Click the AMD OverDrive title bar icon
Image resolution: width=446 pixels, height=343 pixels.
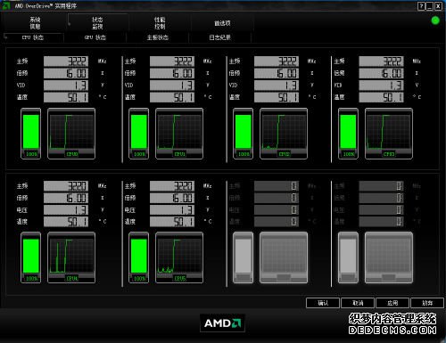click(6, 5)
